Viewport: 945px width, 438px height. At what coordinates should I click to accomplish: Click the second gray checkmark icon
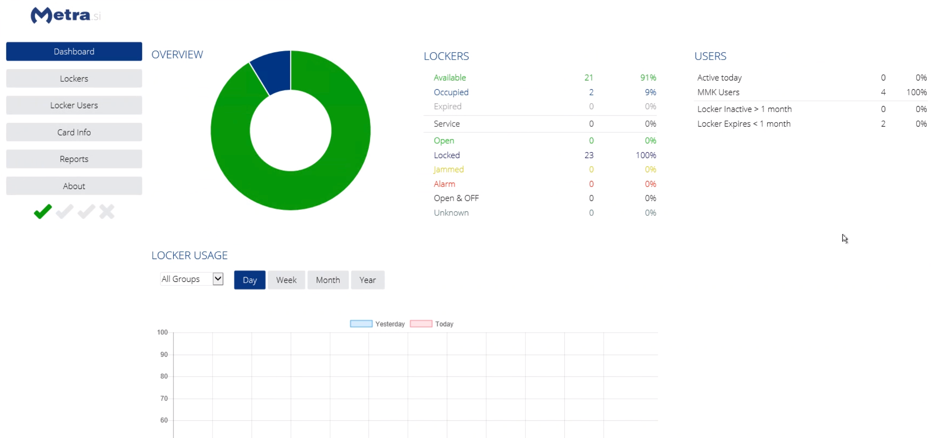[x=65, y=211]
